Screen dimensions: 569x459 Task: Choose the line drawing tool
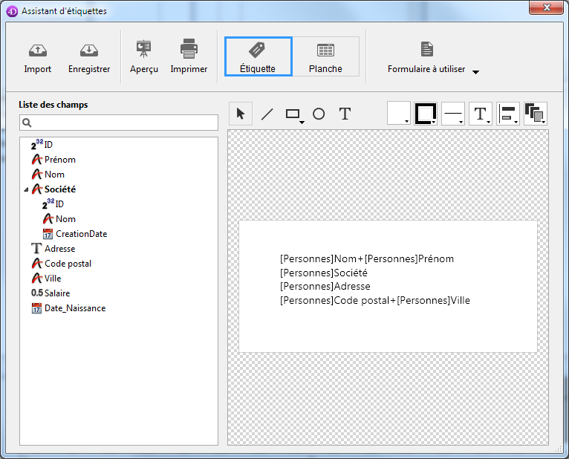(267, 114)
